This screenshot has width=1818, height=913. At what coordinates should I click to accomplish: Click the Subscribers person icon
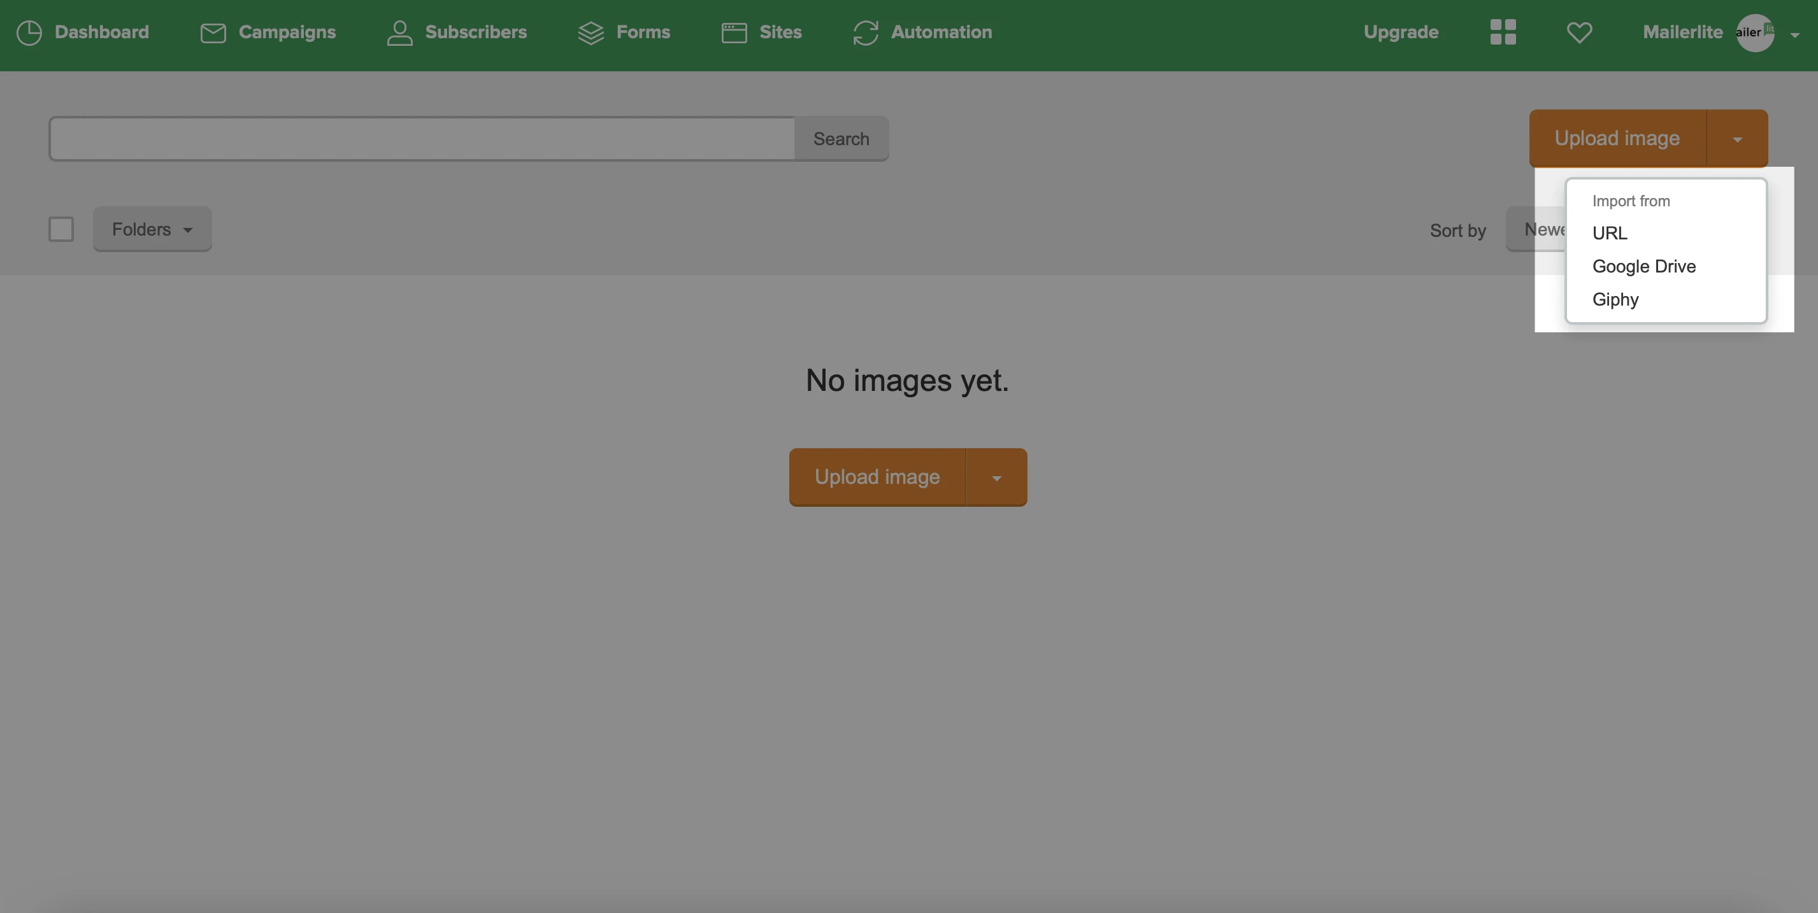(399, 32)
